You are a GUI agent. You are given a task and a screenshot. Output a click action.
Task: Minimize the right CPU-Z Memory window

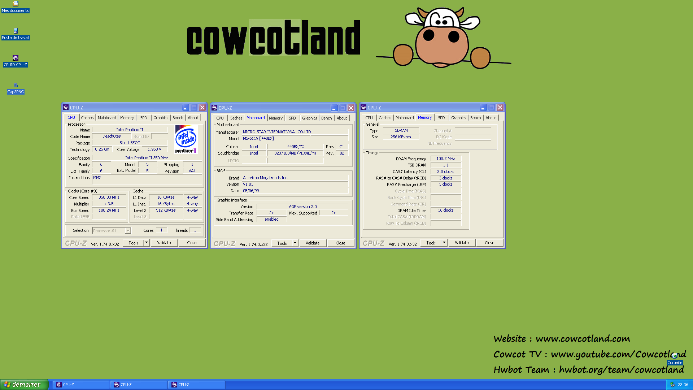point(483,108)
